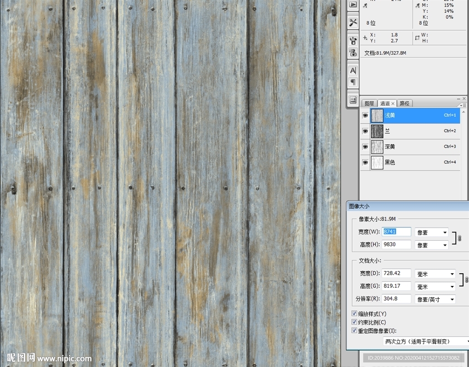Screen dimensions: 469x367
Task: Select the 兰 channel row
Action: pyautogui.click(x=410, y=131)
